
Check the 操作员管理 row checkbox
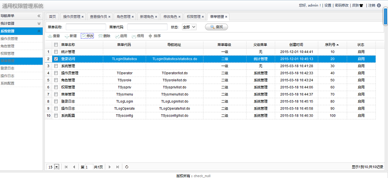click(x=56, y=73)
